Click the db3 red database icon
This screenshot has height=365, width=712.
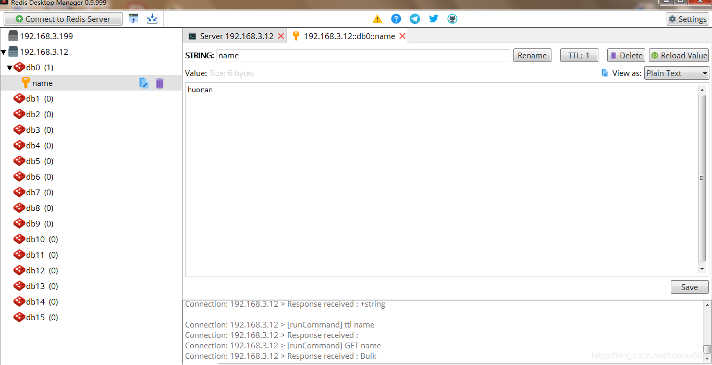pos(19,130)
